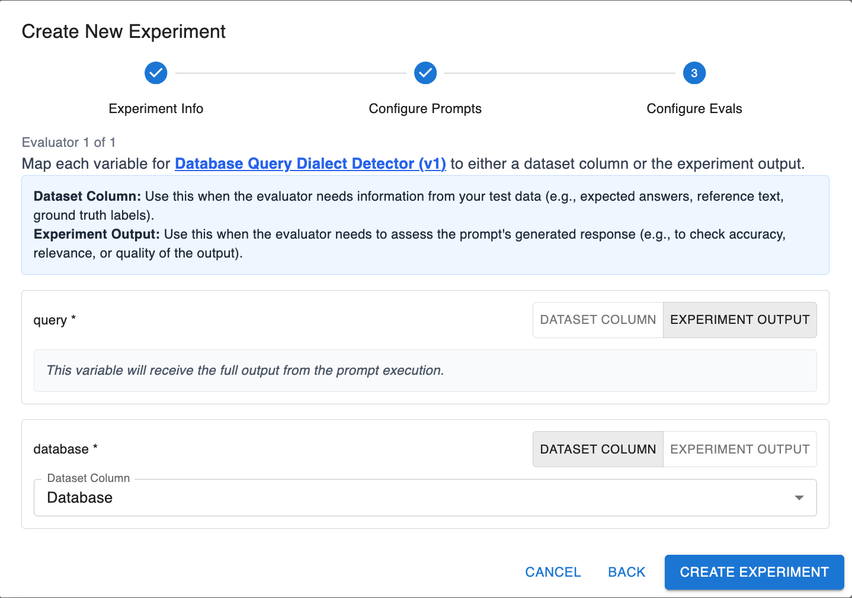Click the step 3 circle icon

point(694,73)
